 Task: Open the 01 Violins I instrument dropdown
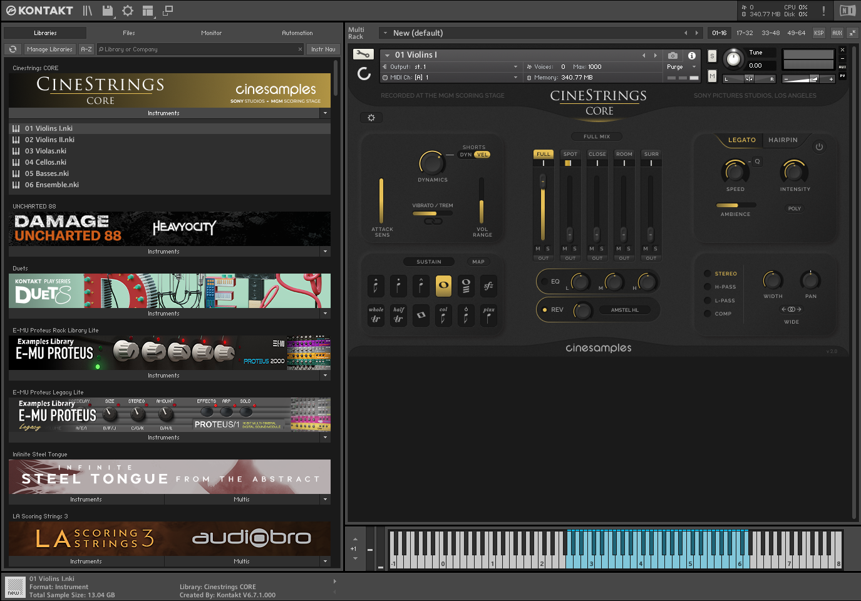(x=388, y=55)
